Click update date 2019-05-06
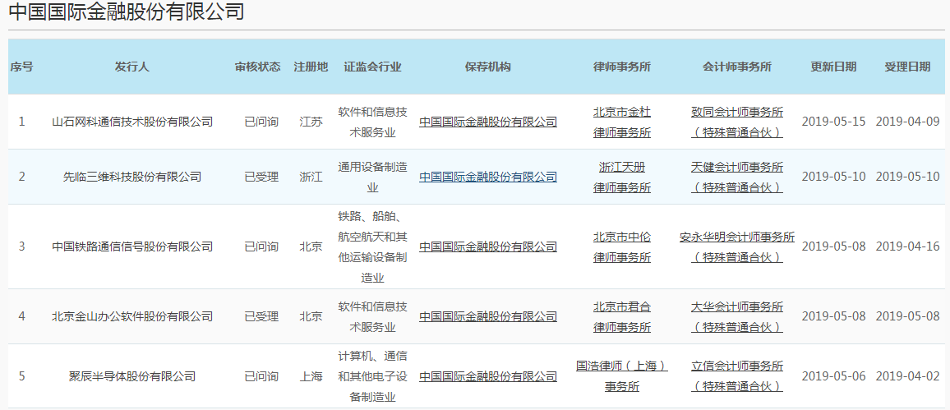Image resolution: width=950 pixels, height=410 pixels. click(833, 376)
